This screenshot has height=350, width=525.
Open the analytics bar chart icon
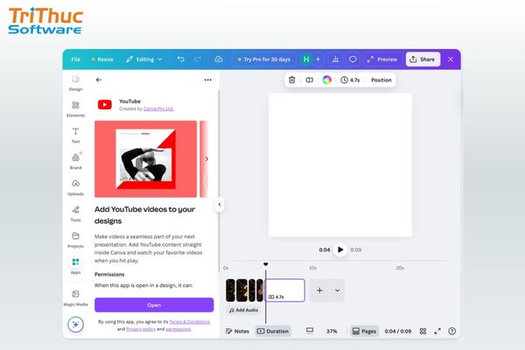(335, 59)
